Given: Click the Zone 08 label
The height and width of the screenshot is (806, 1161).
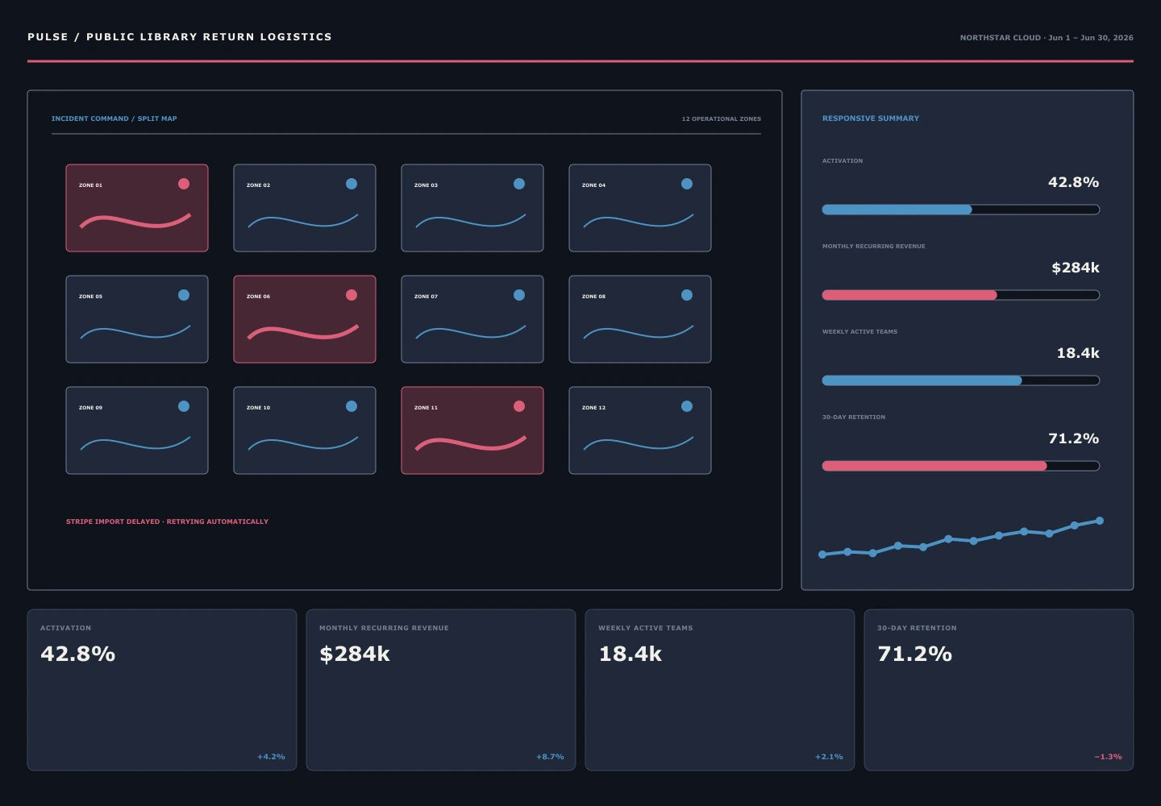Looking at the screenshot, I should [x=593, y=297].
